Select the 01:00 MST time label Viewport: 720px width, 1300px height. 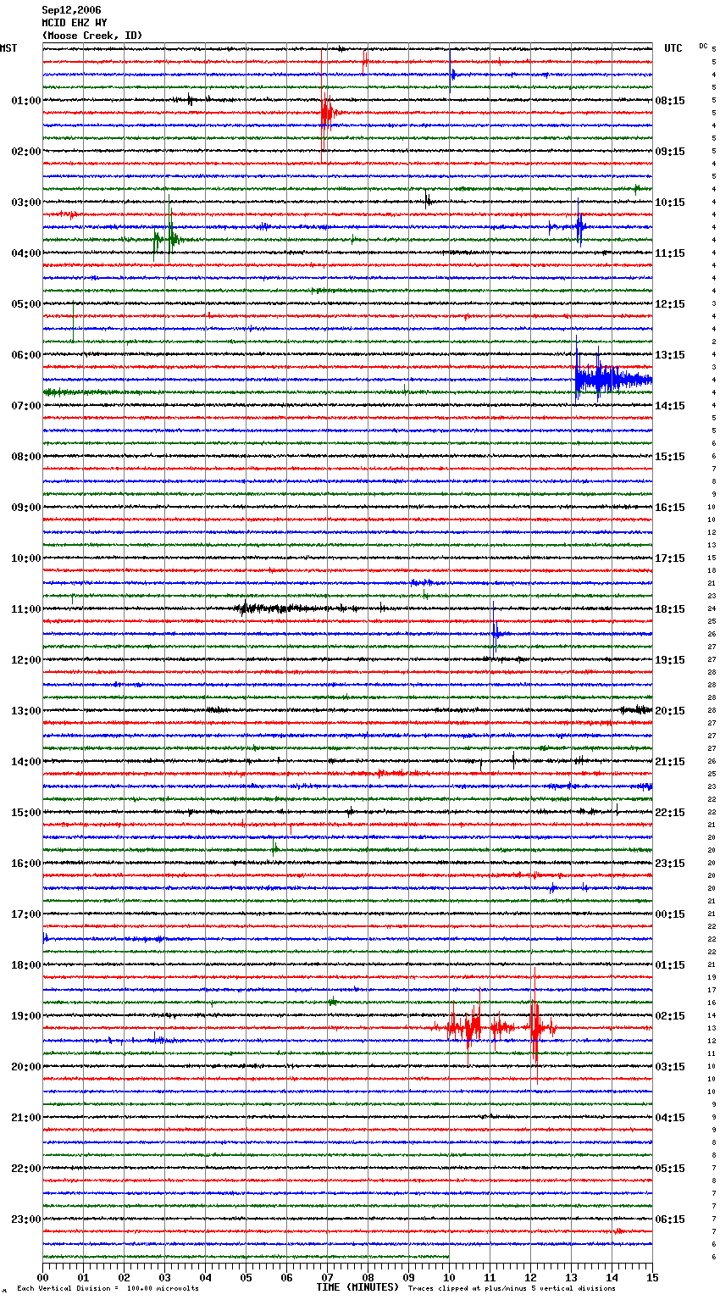click(25, 101)
